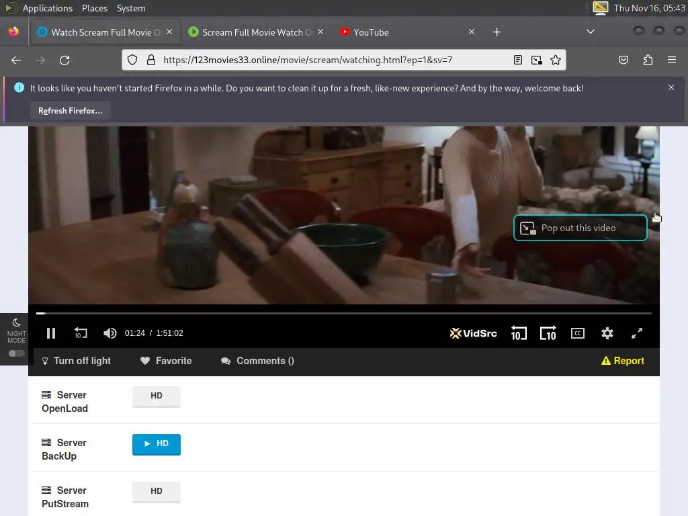Viewport: 688px width, 516px height.
Task: Click the replay 10 seconds icon beside pause
Action: pos(81,333)
